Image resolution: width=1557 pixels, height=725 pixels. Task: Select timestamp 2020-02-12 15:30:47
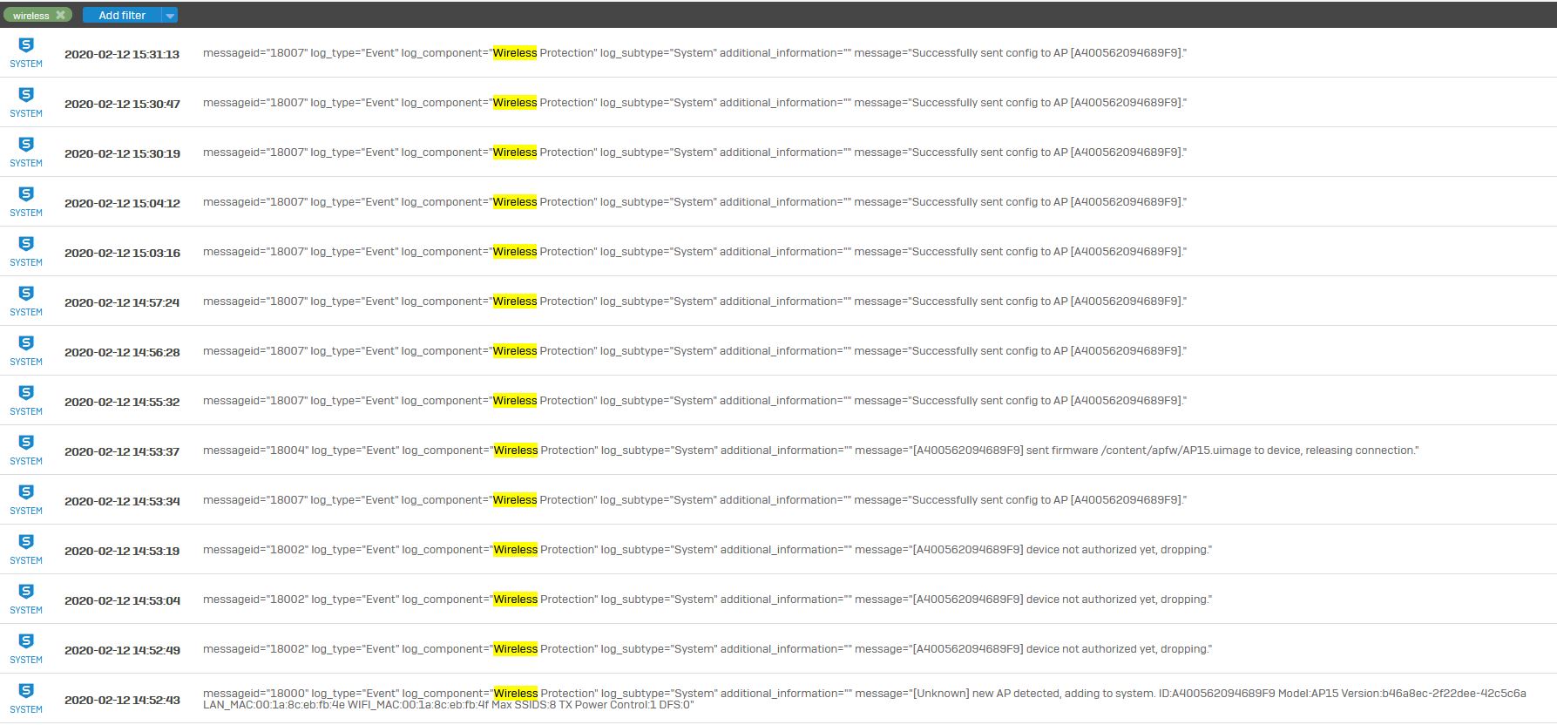pyautogui.click(x=122, y=104)
